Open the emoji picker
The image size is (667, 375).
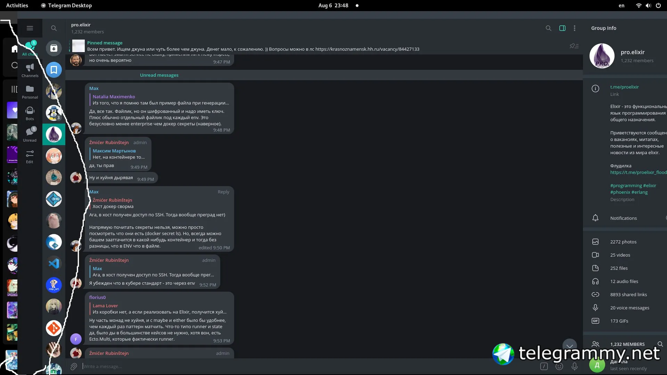click(559, 366)
